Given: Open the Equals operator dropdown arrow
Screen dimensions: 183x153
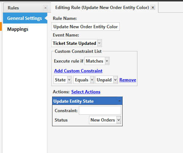Looking at the screenshot, I should (92, 80).
